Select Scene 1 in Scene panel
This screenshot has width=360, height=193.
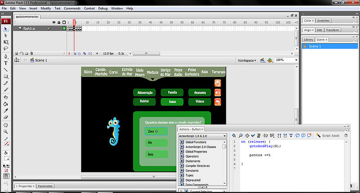314,46
